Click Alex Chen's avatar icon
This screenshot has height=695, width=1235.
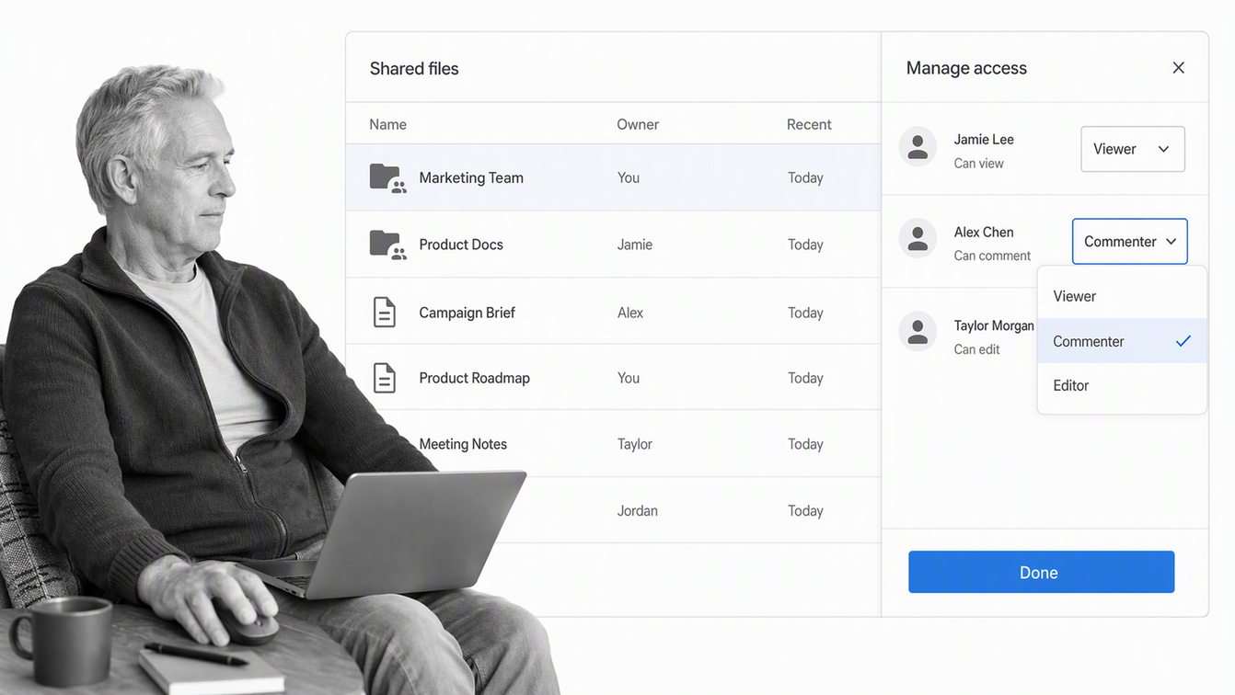point(918,239)
